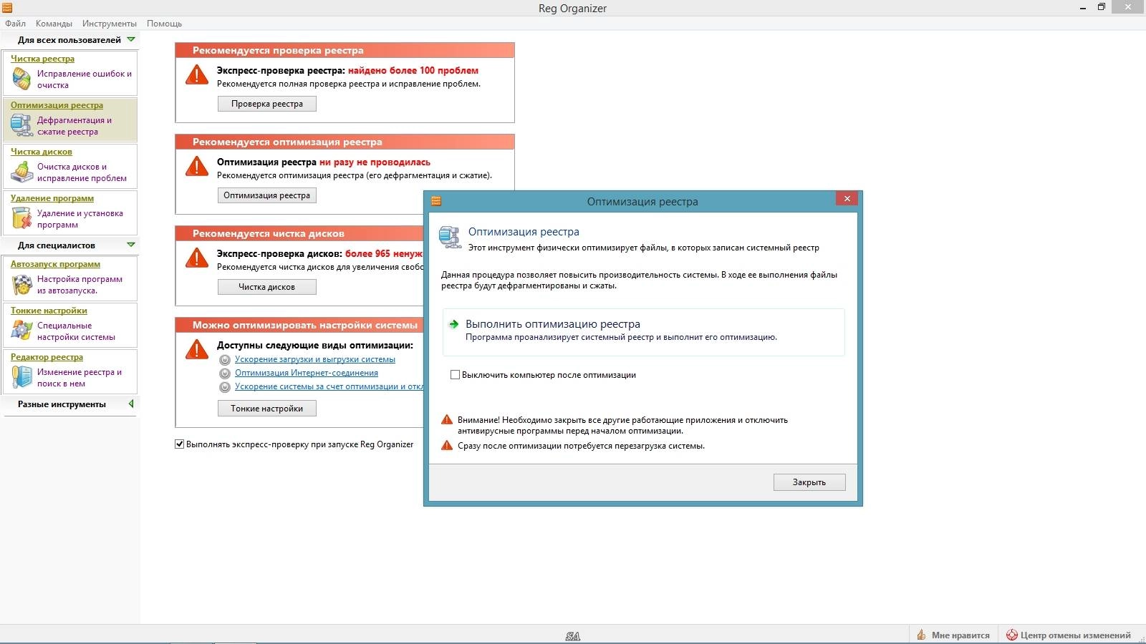The height and width of the screenshot is (644, 1146).
Task: Click warning icon in настройки системы panel
Action: pos(197,349)
